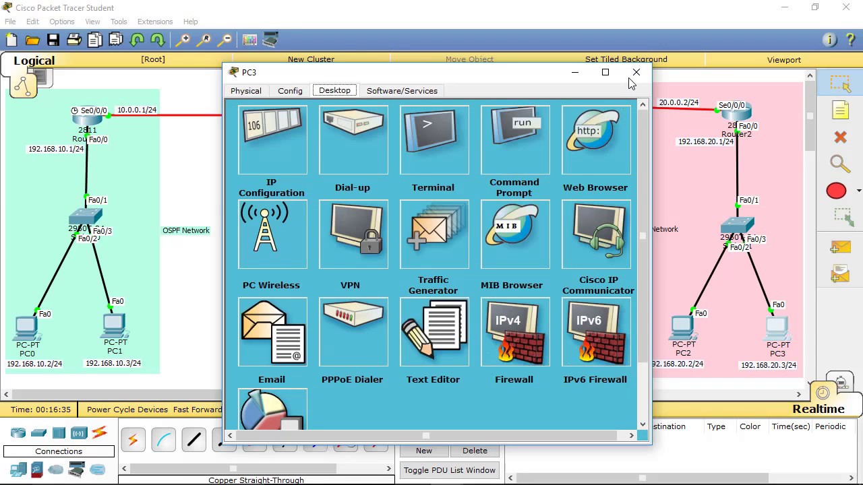Open the MIB Browser
Screen dimensions: 863x485
pyautogui.click(x=515, y=234)
